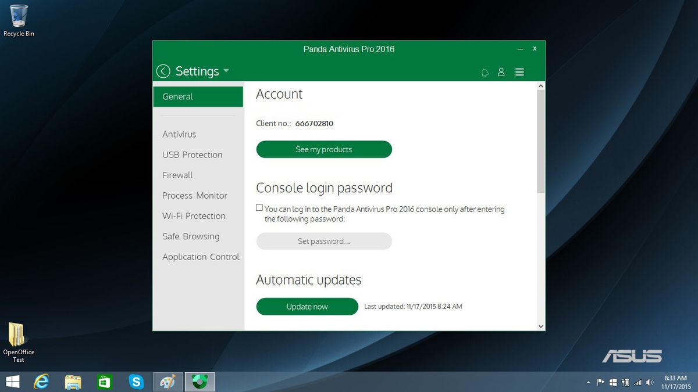Click the Set password... button

tap(324, 241)
